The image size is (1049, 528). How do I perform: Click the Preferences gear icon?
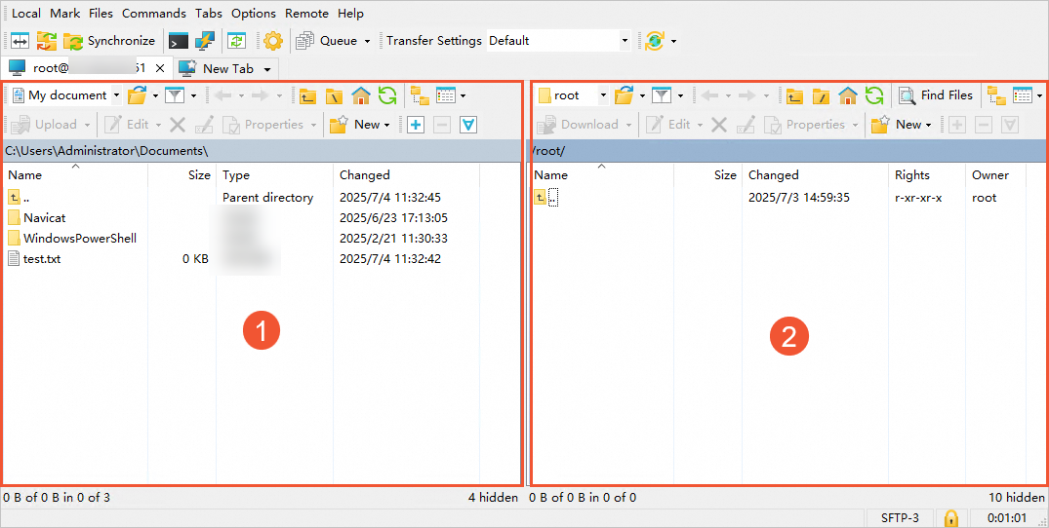[272, 41]
